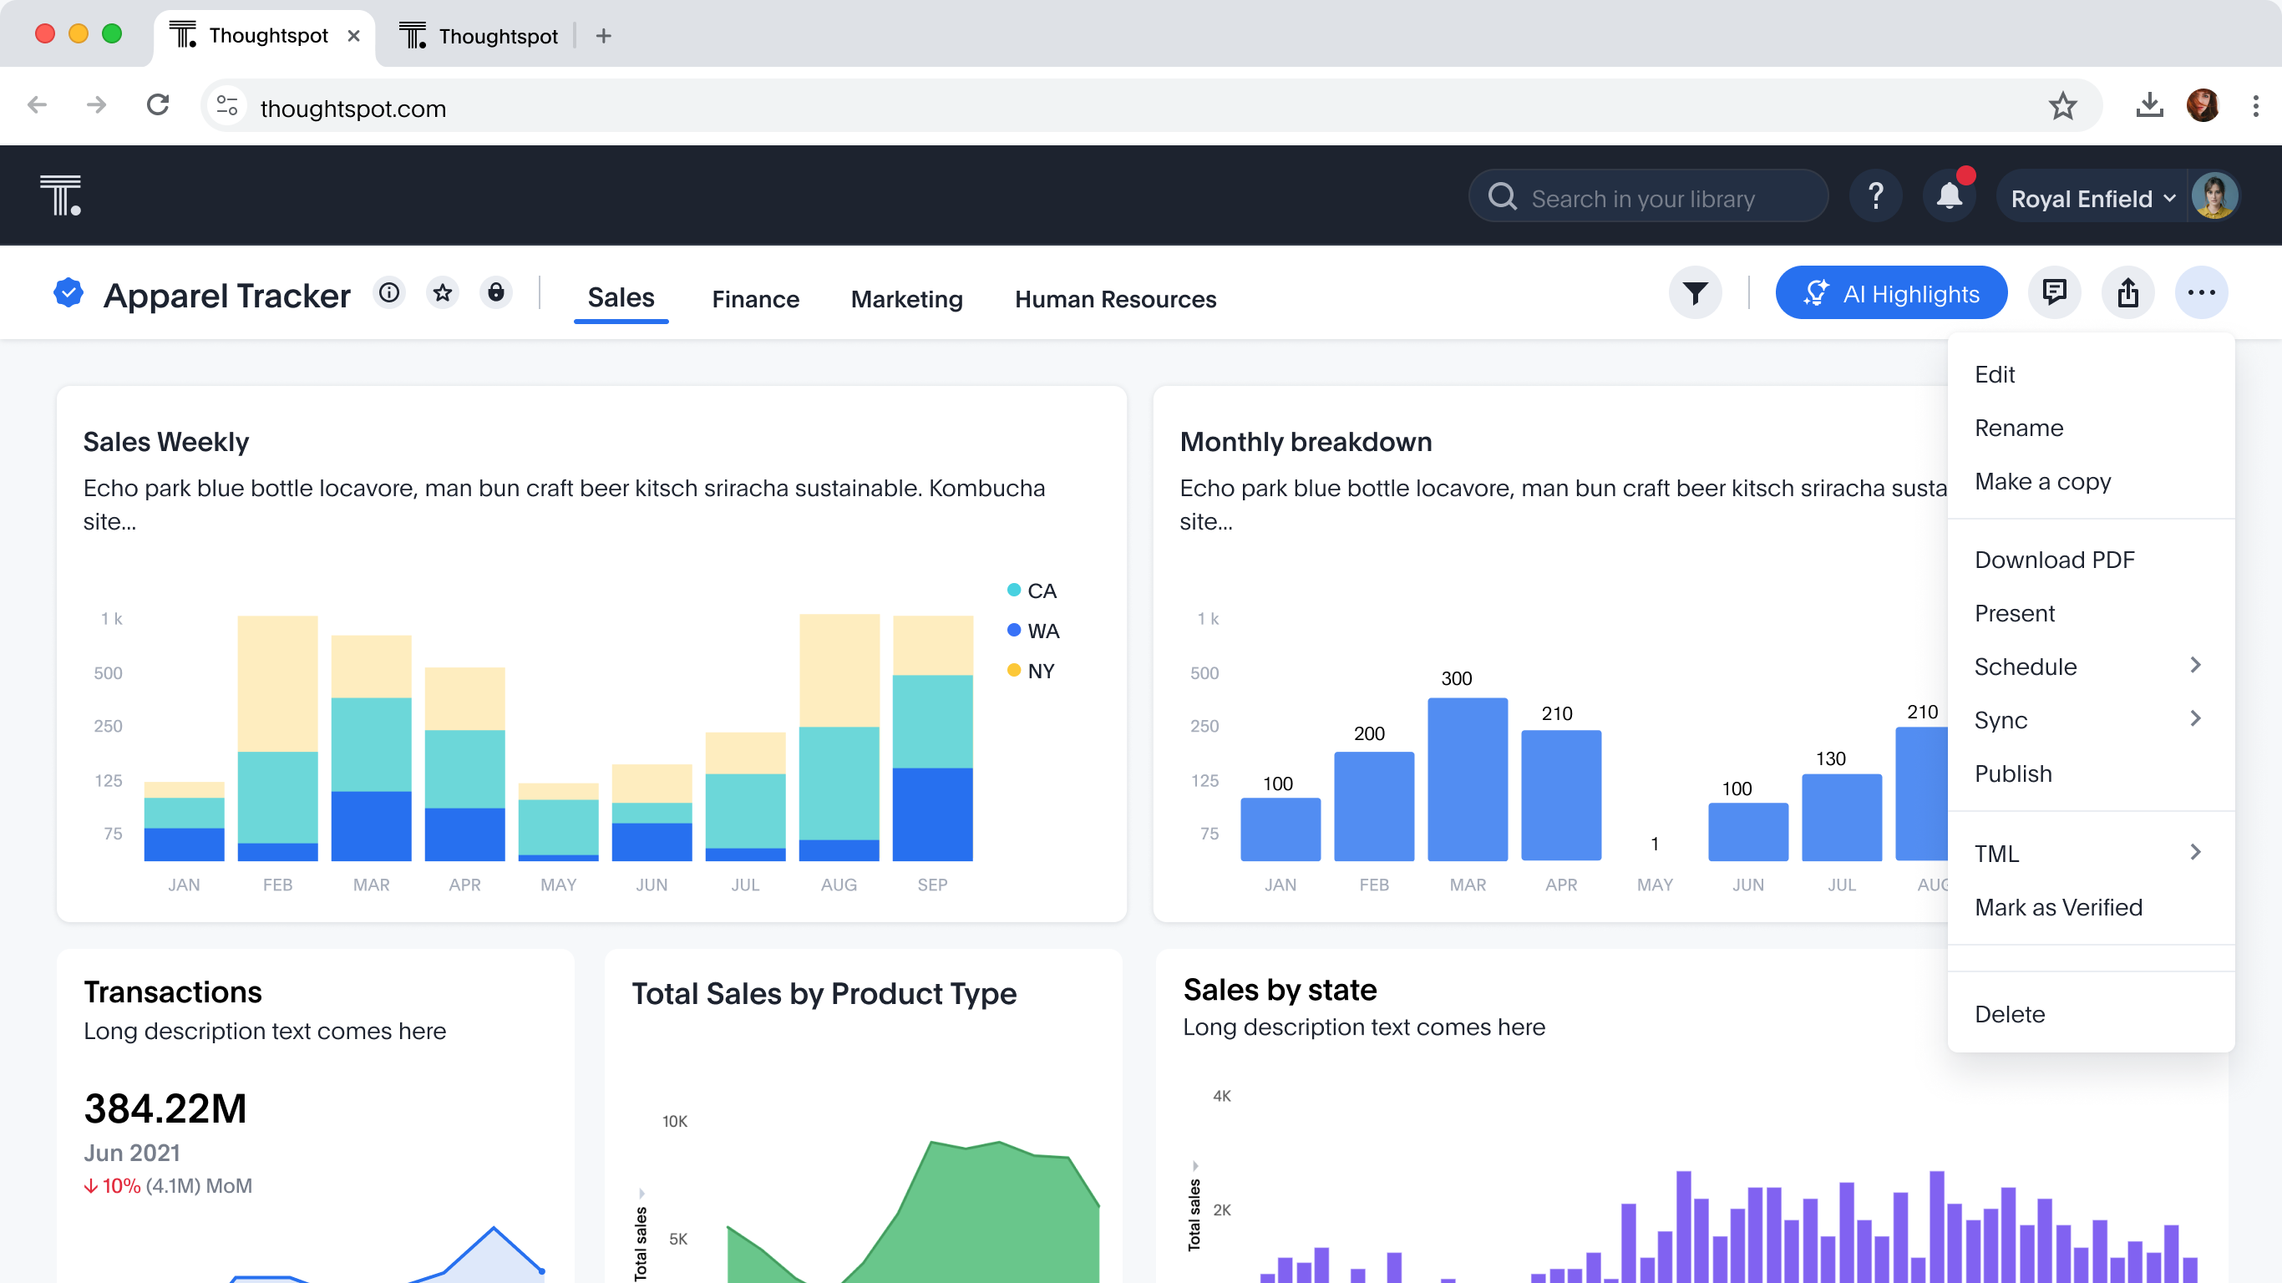2282x1283 pixels.
Task: Click the green macOS maximize button
Action: click(112, 33)
